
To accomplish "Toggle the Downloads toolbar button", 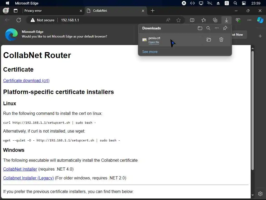I will point(227,20).
